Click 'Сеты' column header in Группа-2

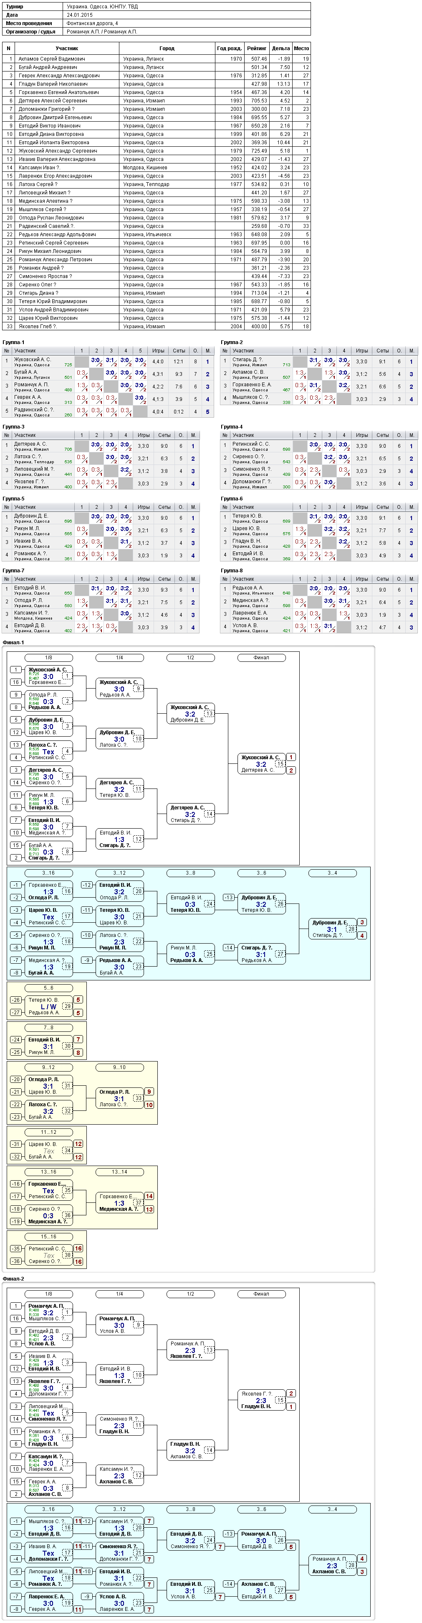382,350
